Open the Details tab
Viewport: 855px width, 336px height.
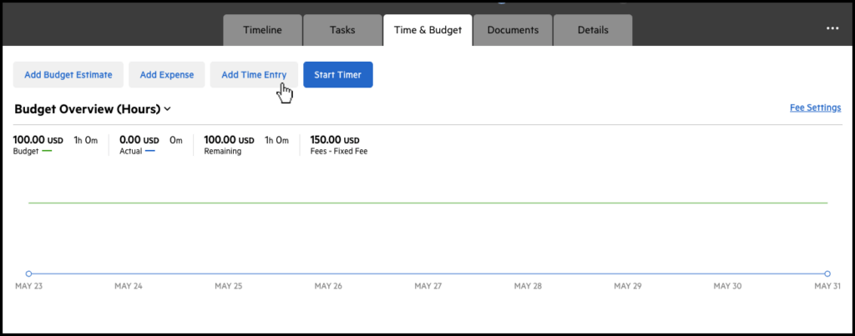coord(593,30)
